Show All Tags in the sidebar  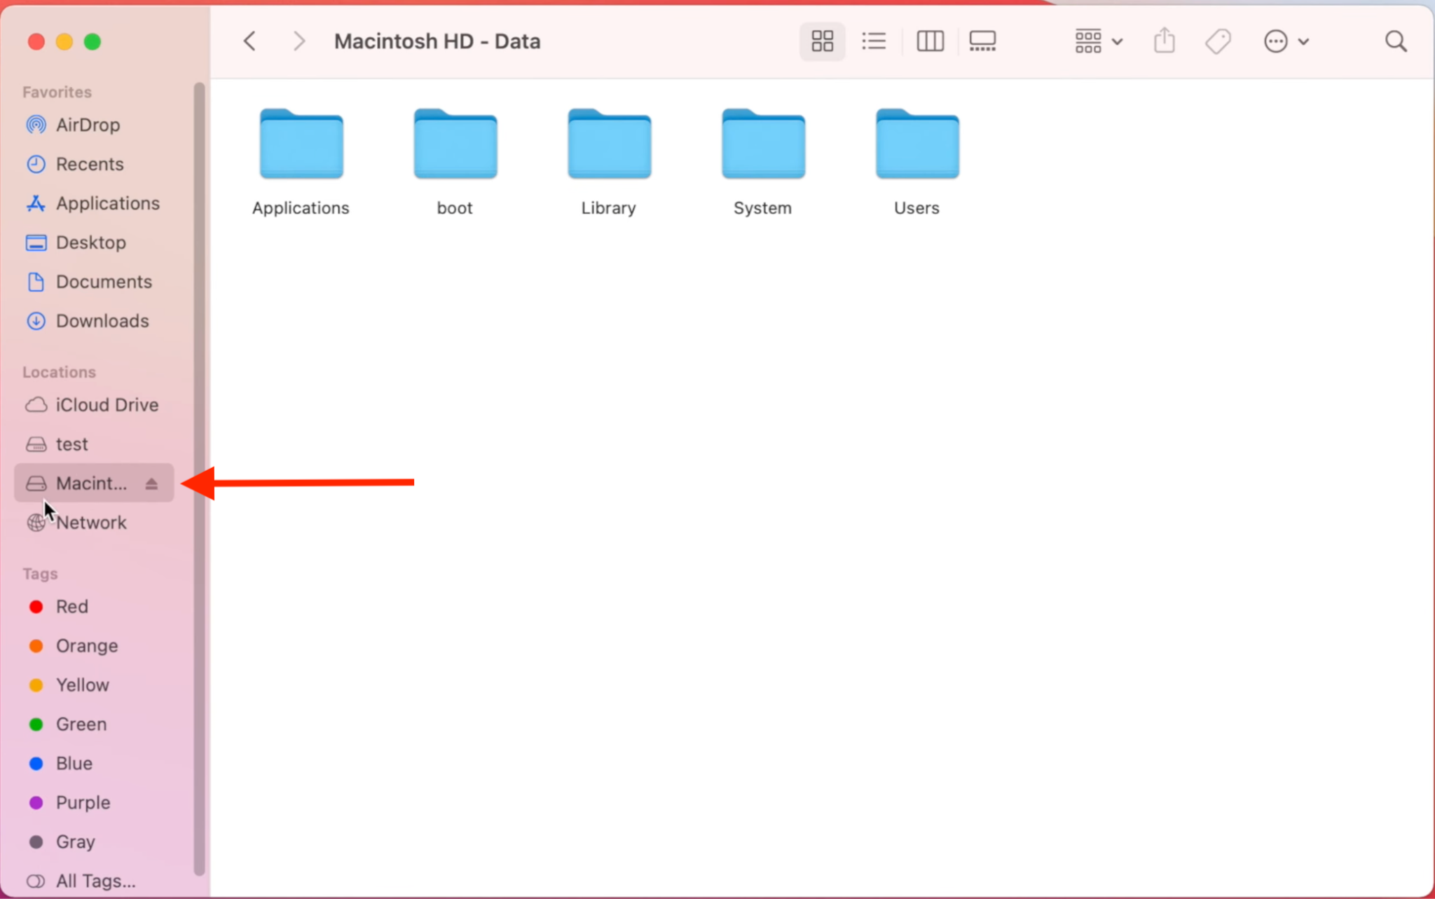tap(92, 880)
